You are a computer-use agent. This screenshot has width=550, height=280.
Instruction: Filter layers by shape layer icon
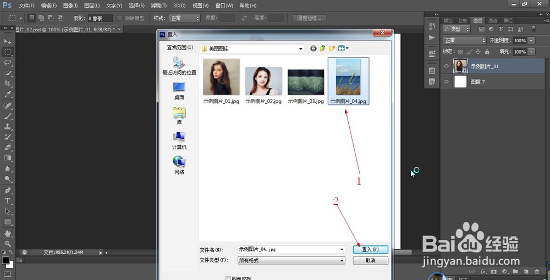coord(510,29)
